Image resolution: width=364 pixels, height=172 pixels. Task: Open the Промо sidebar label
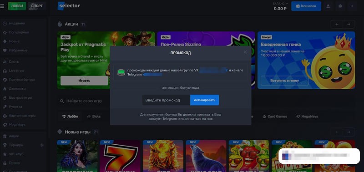click(x=15, y=163)
